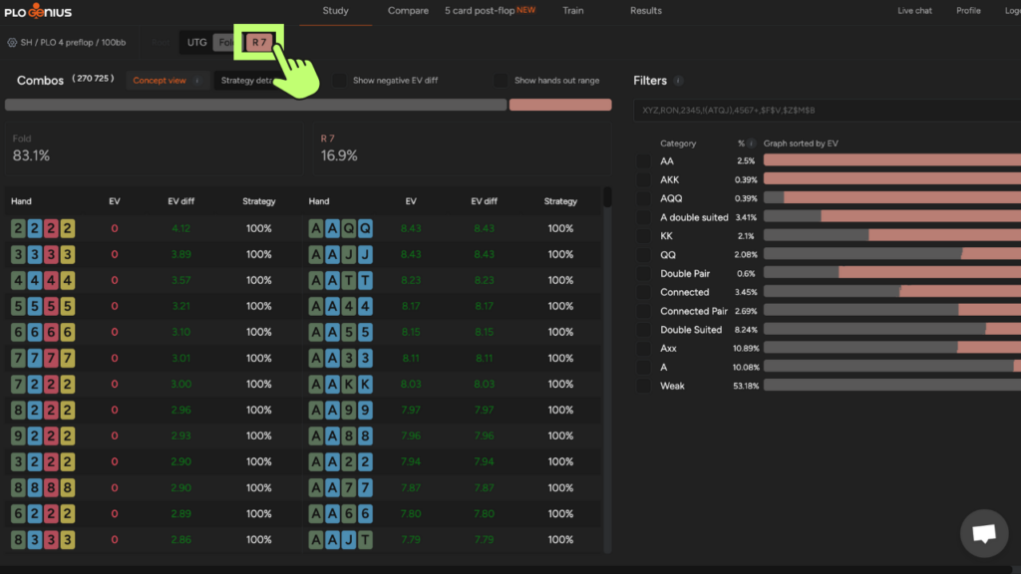Select the Concept view tab

(x=160, y=81)
